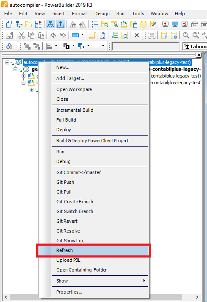Click the blue monitor icon
The width and height of the screenshot is (207, 302).
click(x=175, y=25)
